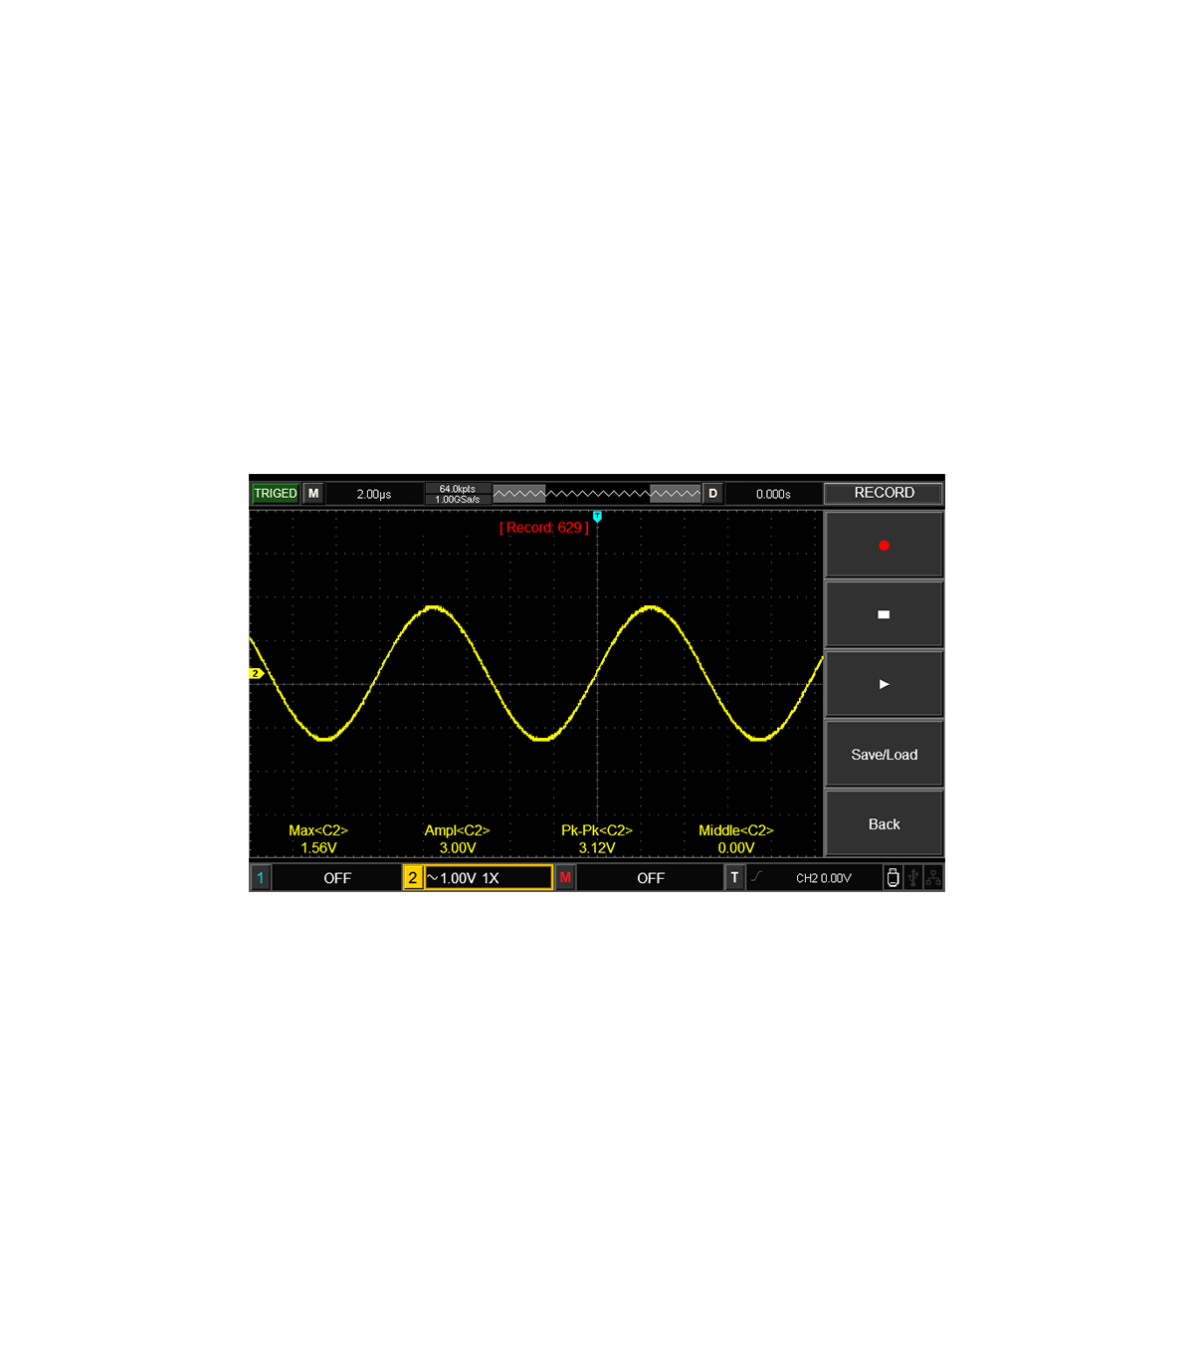This screenshot has height=1366, width=1194.
Task: Select the 0.000s delay value
Action: [773, 494]
